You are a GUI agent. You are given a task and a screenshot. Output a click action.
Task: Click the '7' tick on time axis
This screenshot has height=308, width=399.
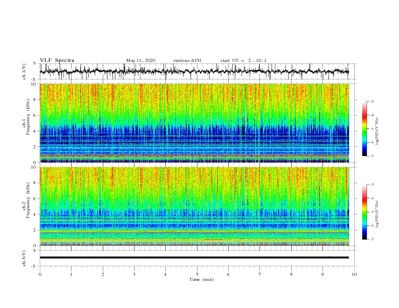click(x=260, y=274)
